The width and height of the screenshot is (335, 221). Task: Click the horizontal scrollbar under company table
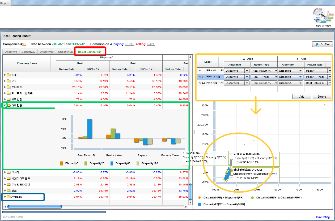click(x=35, y=207)
